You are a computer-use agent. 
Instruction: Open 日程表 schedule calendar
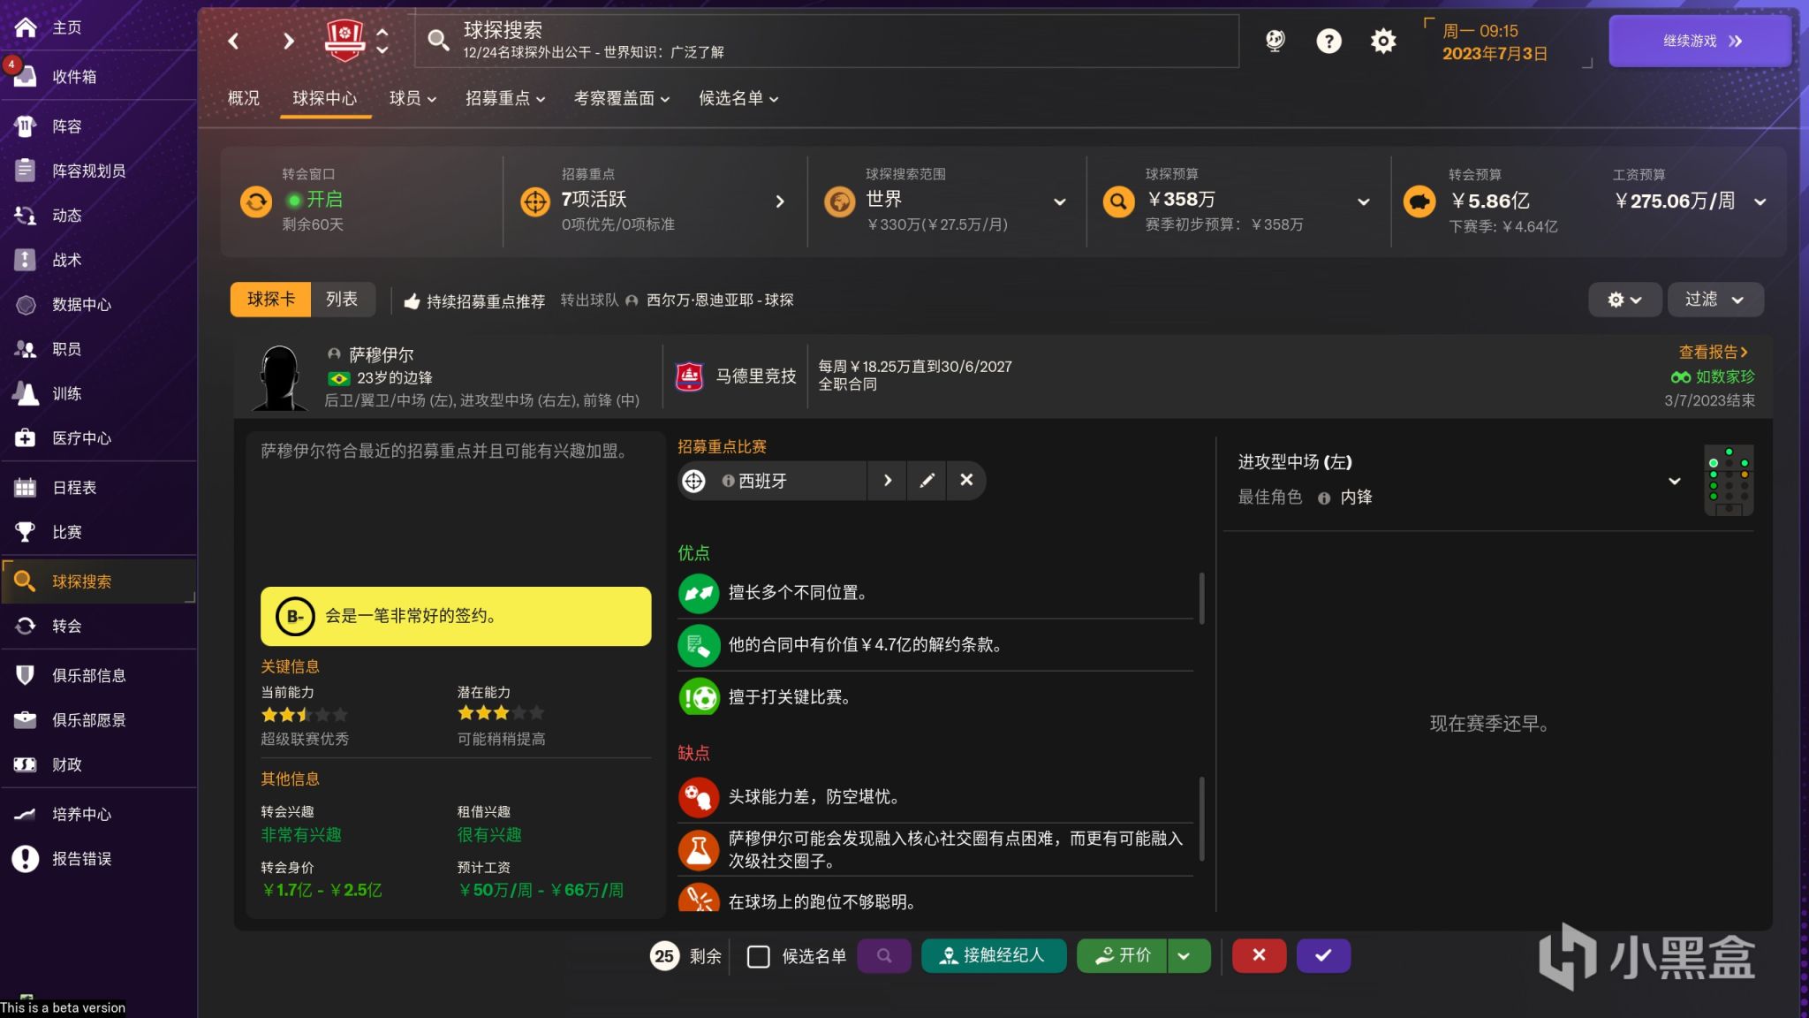point(98,488)
